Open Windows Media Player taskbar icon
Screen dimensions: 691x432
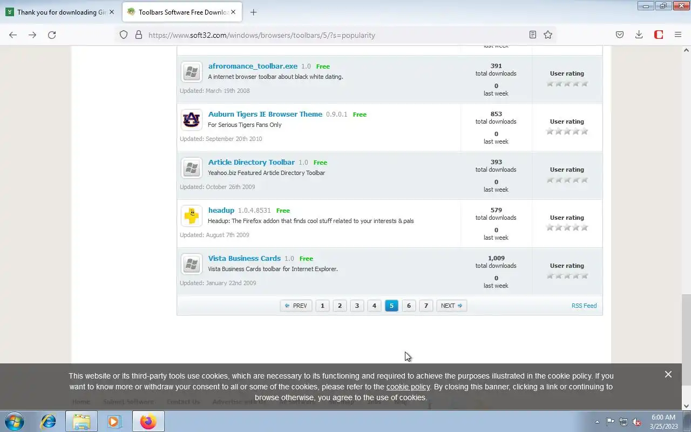(114, 421)
